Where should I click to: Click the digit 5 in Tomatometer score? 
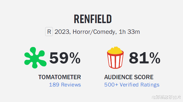54,58
